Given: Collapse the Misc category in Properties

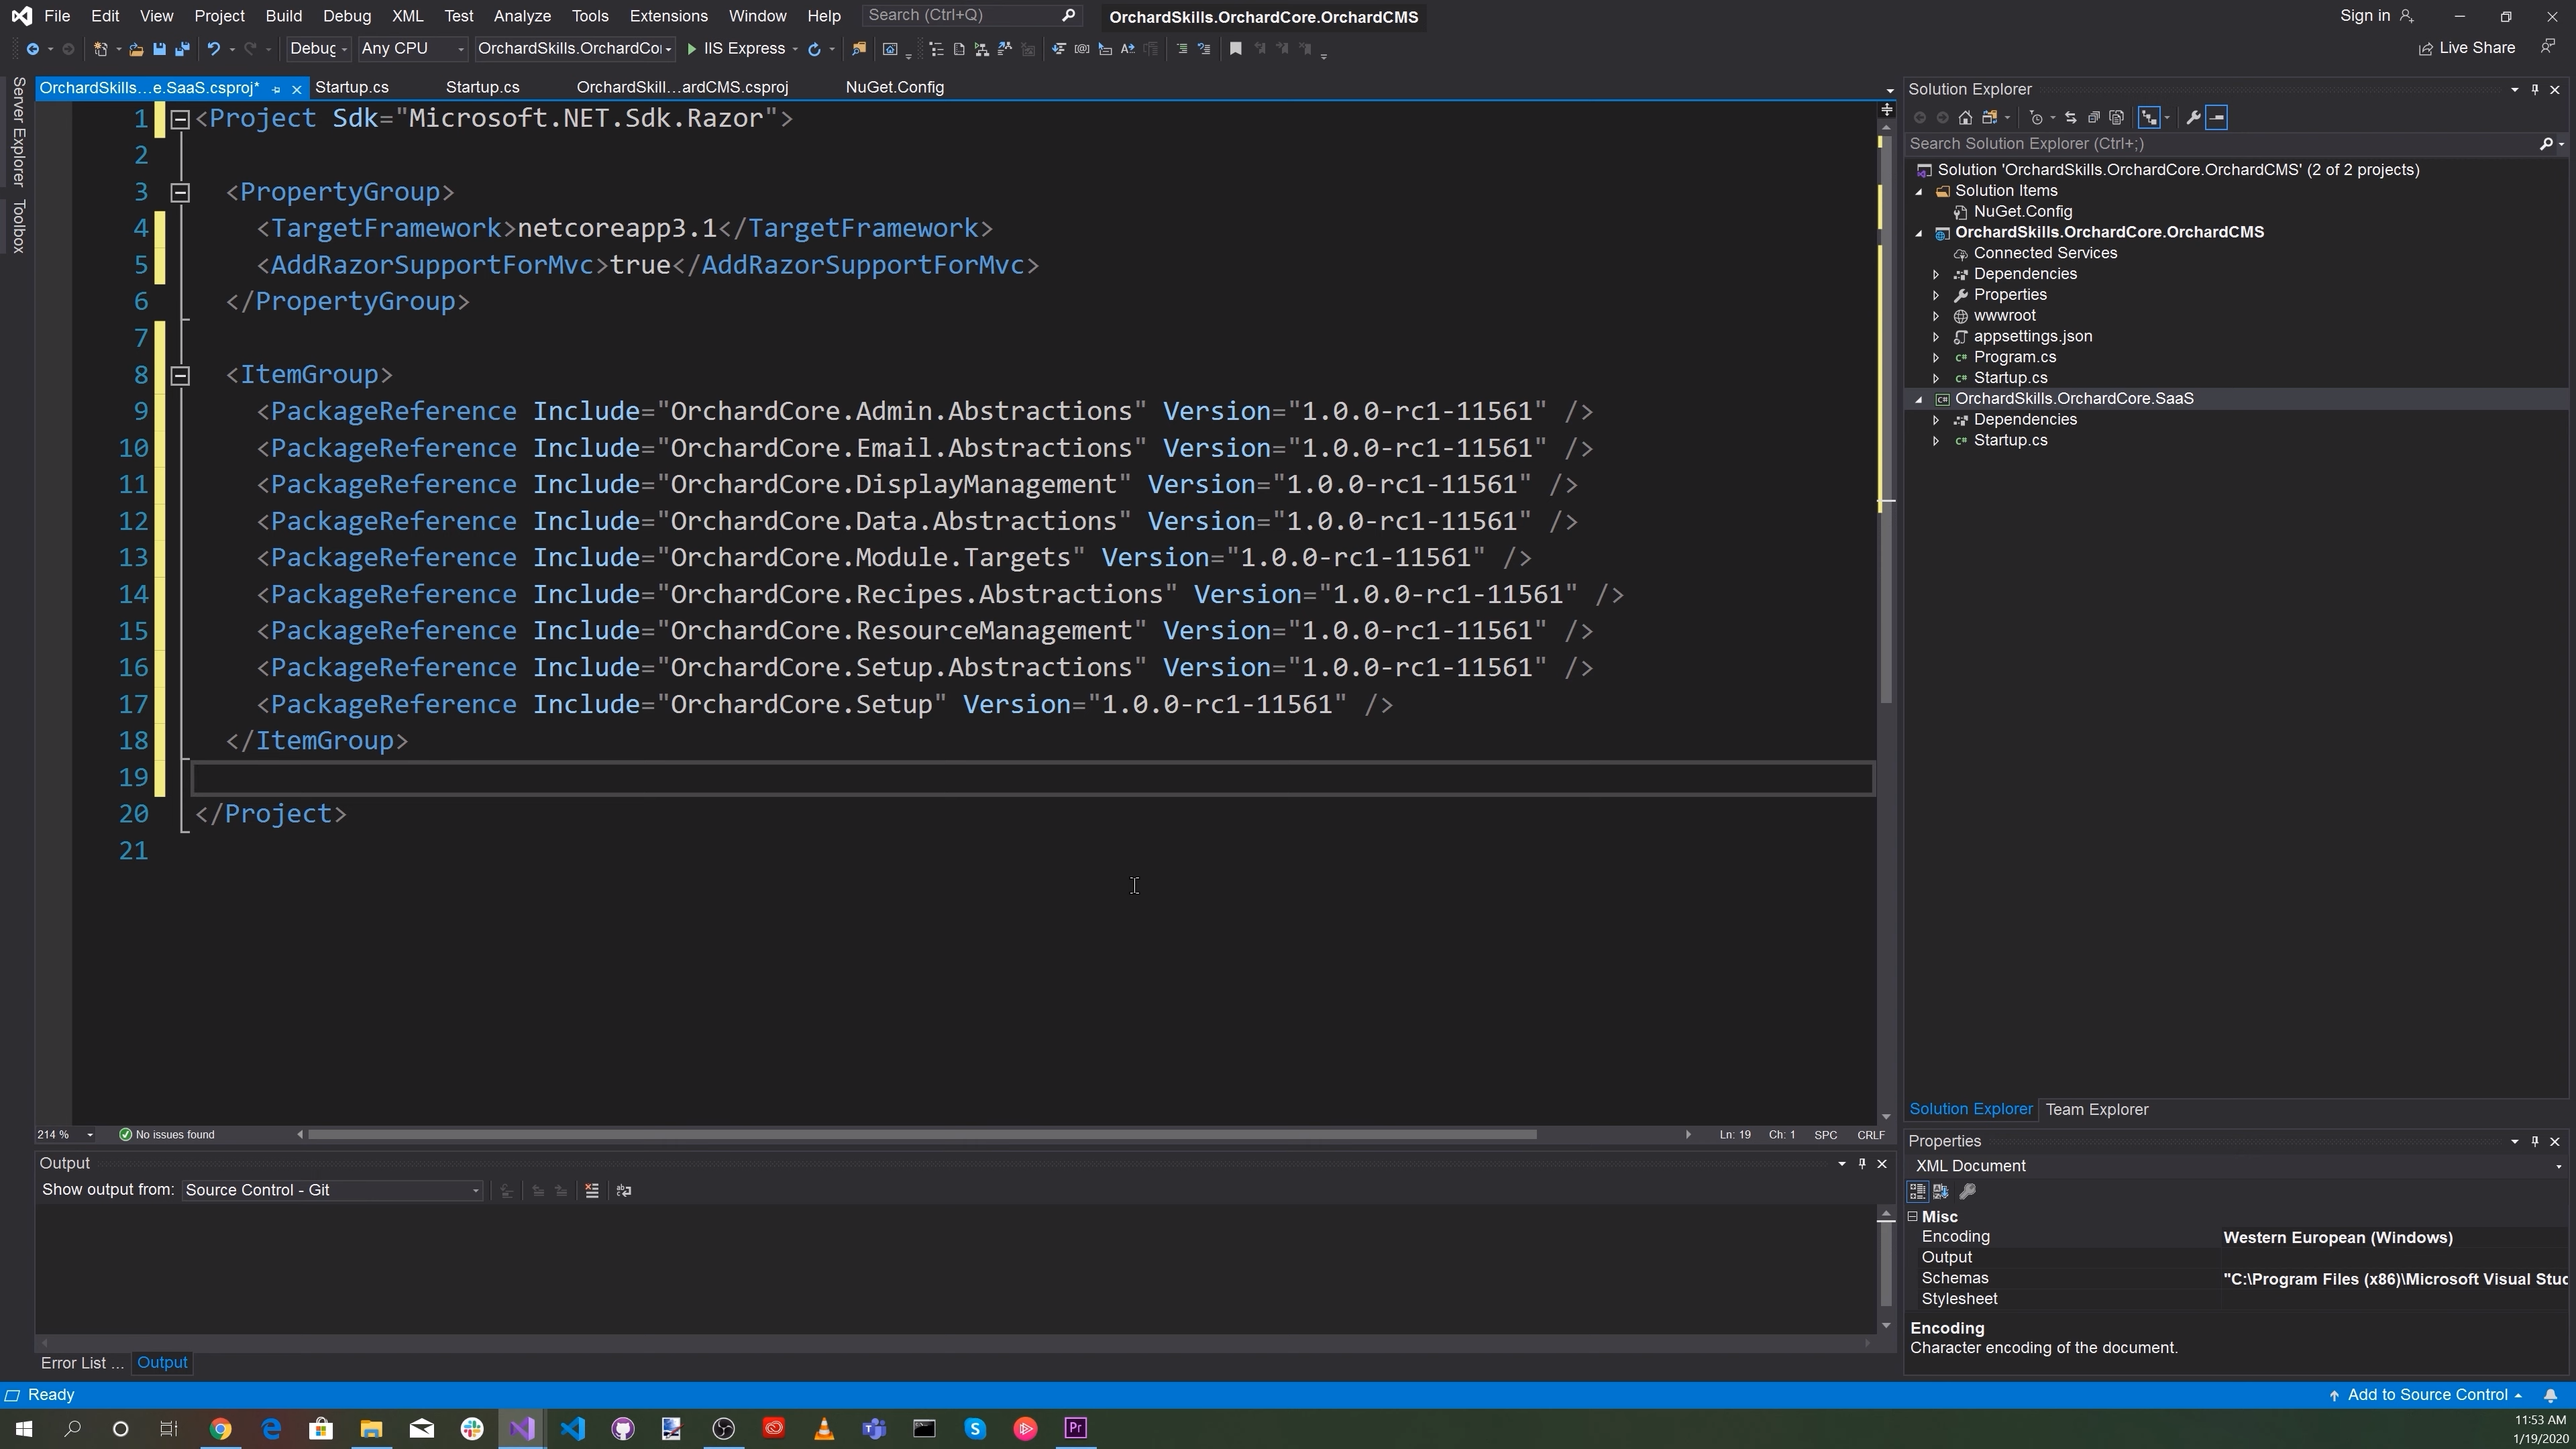Looking at the screenshot, I should point(1913,1217).
